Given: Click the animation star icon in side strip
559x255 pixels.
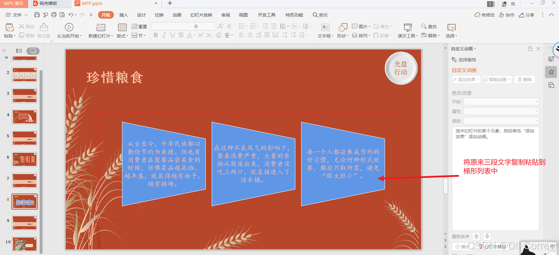Looking at the screenshot, I should tap(551, 72).
